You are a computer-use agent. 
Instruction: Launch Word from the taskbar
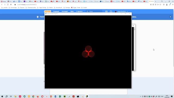(55, 96)
